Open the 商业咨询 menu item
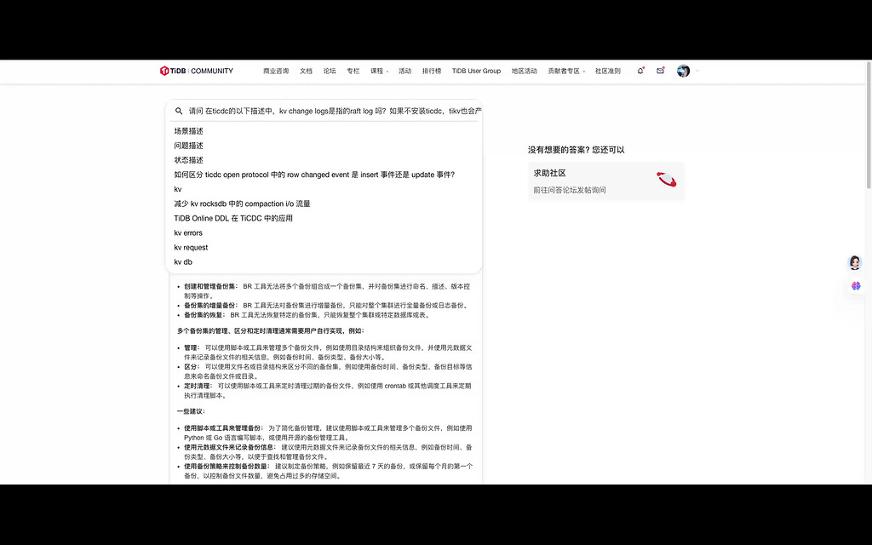Screen dimensions: 872x545 coord(276,71)
